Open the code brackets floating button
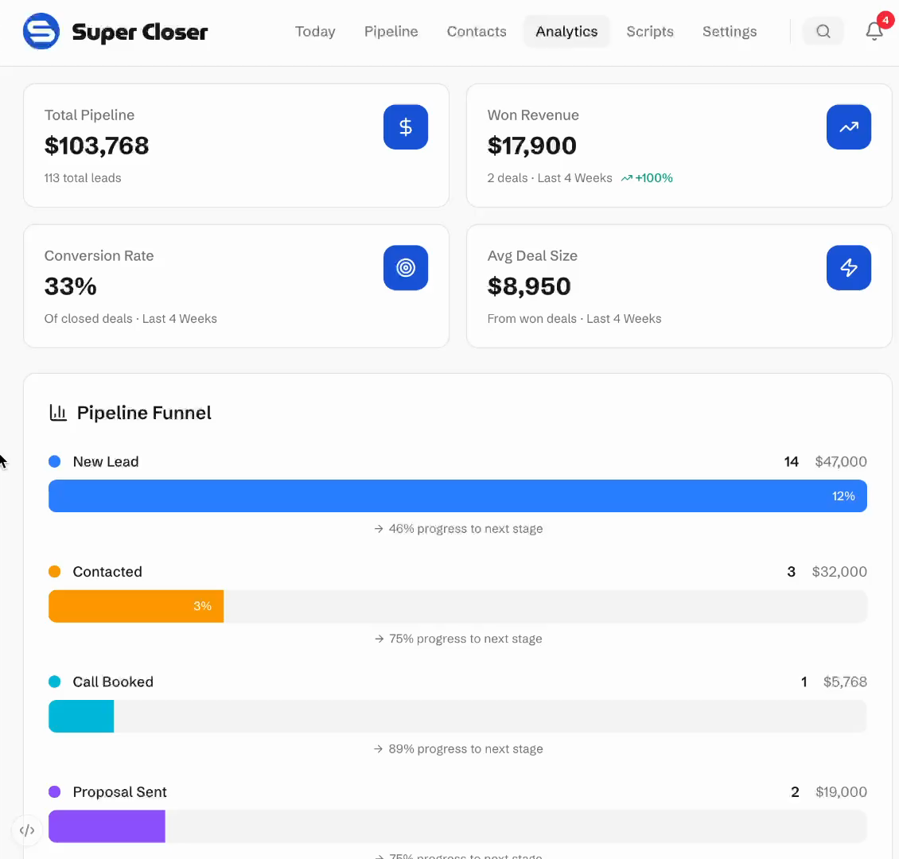Screen dimensions: 899x859 click(x=27, y=830)
